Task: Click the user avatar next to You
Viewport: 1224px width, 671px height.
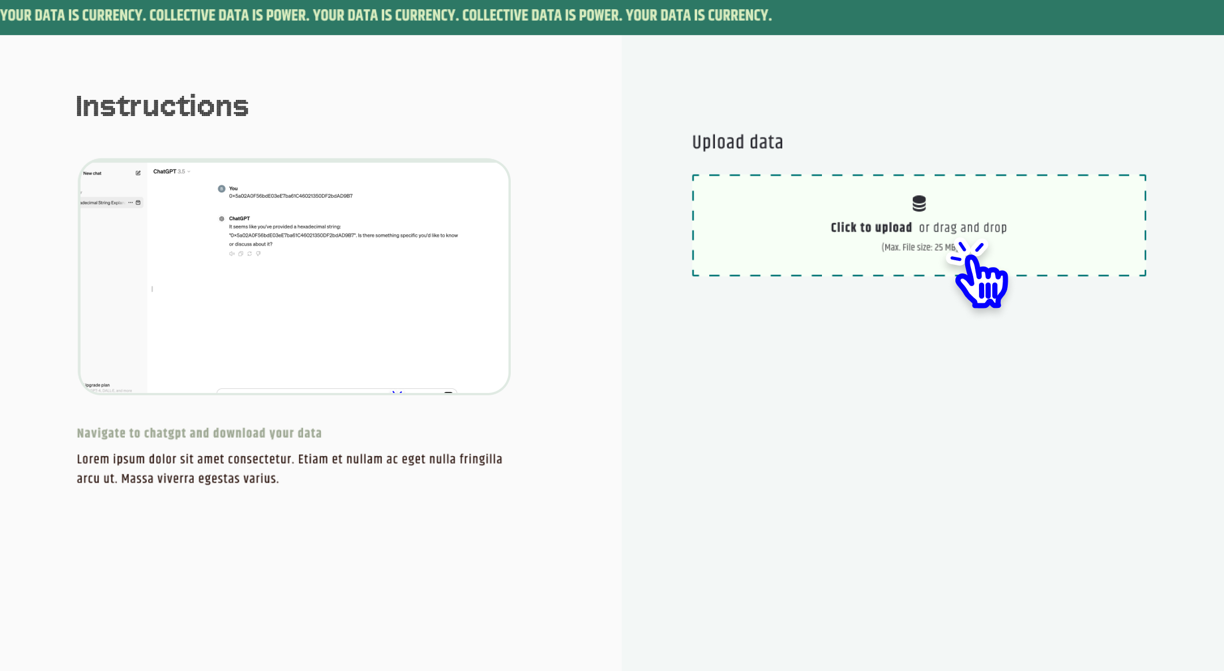Action: pos(221,188)
